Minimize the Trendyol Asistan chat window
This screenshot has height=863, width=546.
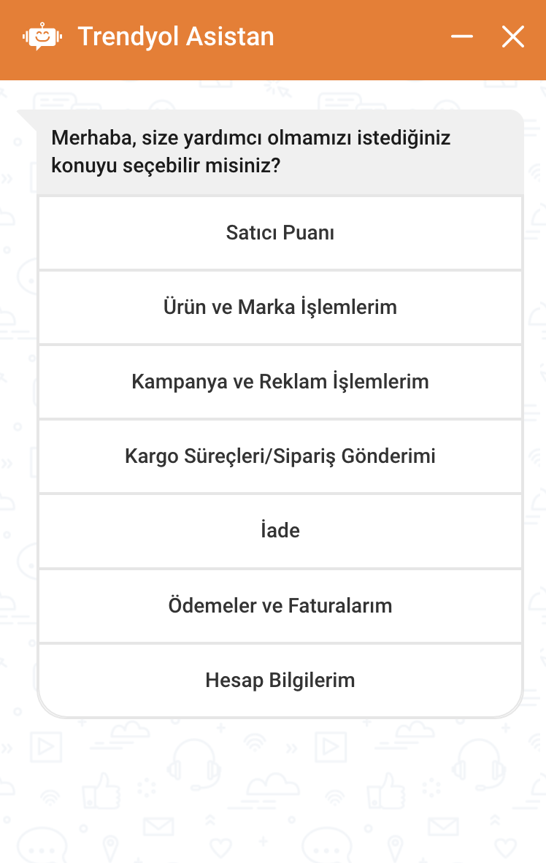(x=462, y=37)
